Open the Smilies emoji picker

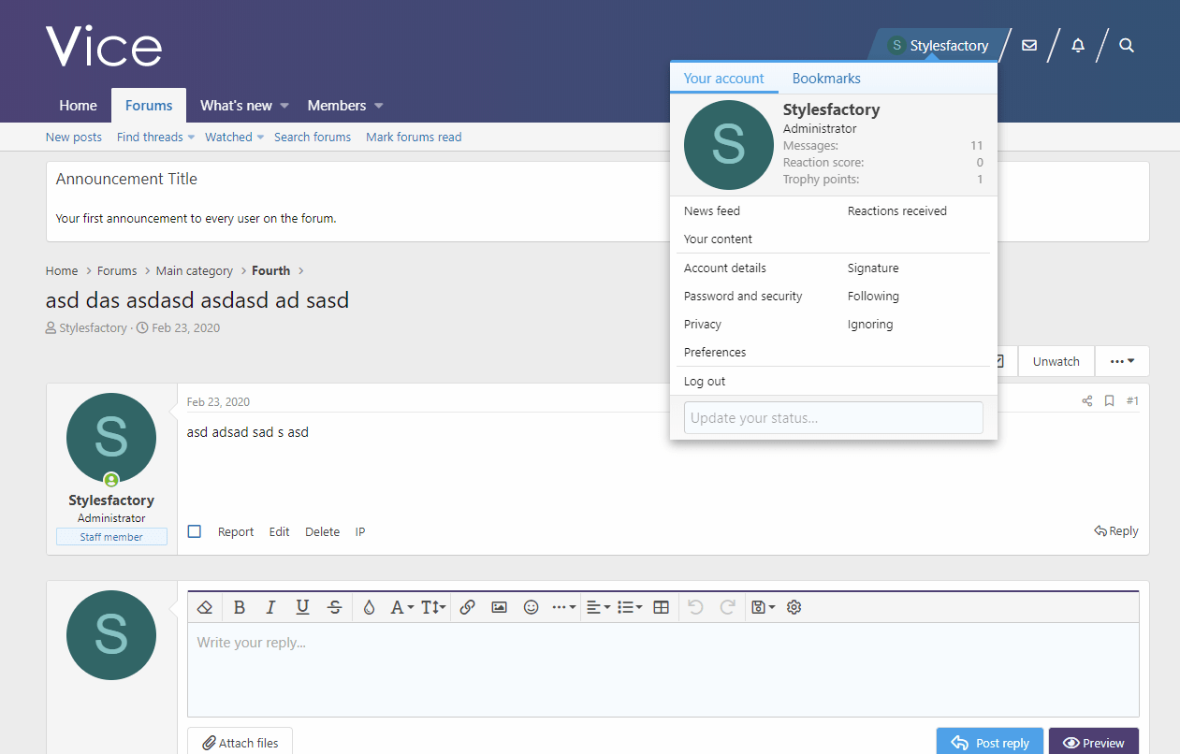[531, 607]
